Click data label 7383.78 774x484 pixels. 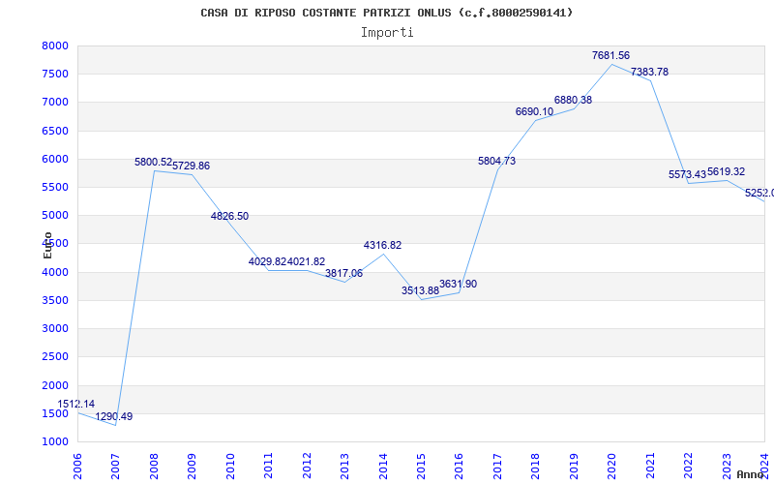(649, 72)
